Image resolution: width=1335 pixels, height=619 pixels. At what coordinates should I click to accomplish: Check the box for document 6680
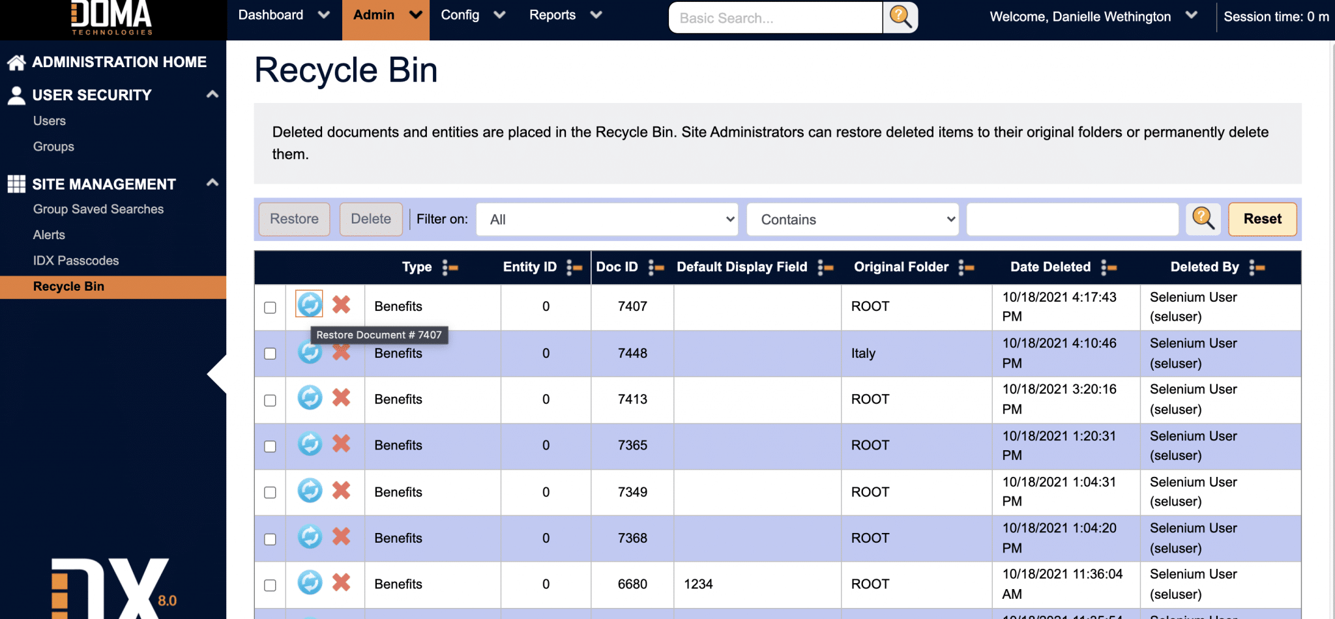(270, 585)
